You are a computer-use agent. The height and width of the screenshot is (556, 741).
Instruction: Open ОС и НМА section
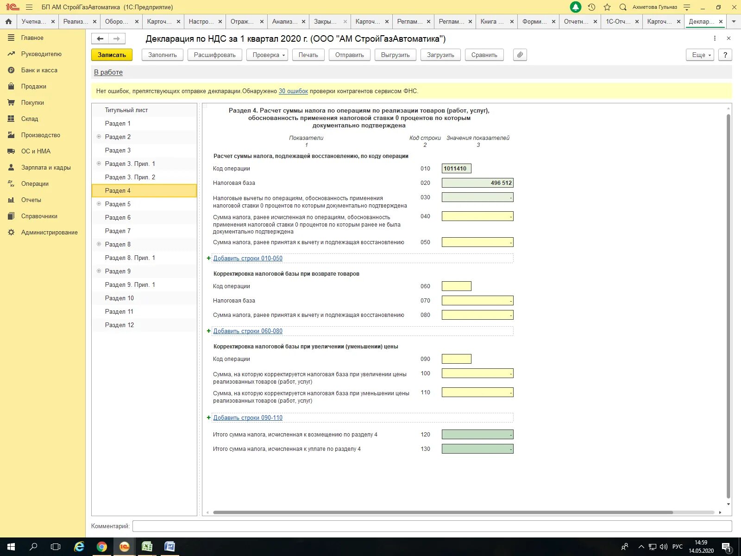(x=36, y=151)
